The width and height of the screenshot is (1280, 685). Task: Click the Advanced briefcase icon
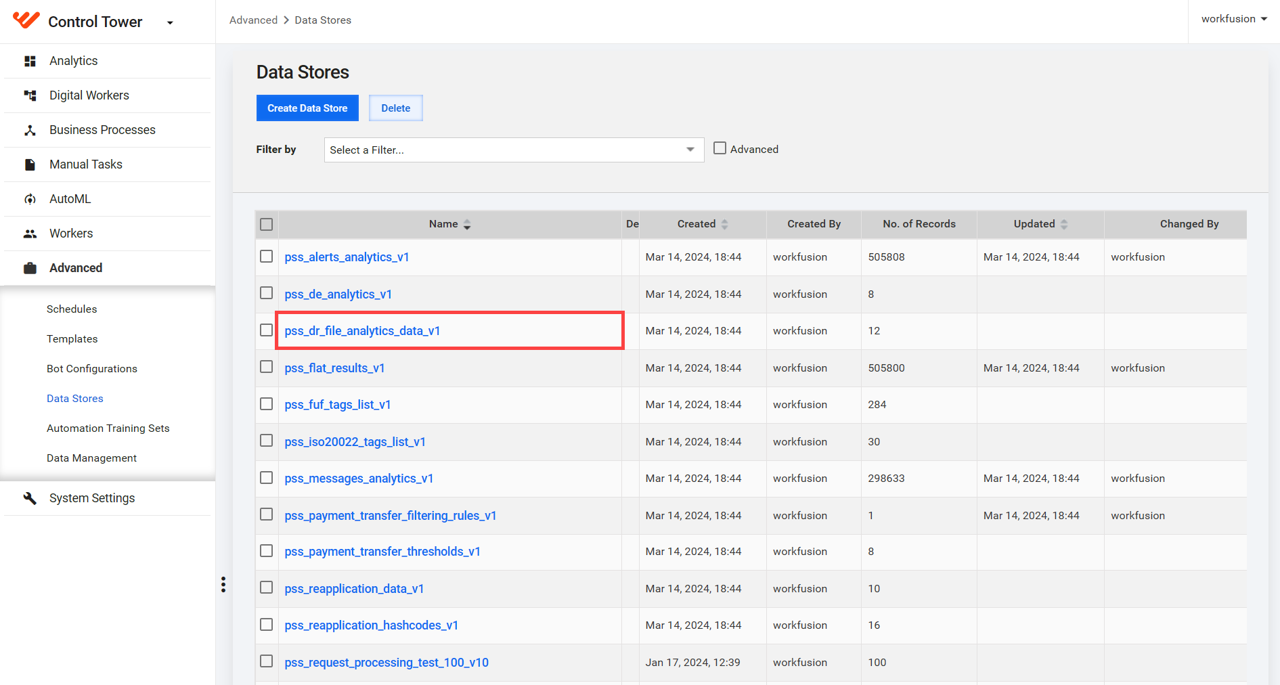(x=30, y=268)
